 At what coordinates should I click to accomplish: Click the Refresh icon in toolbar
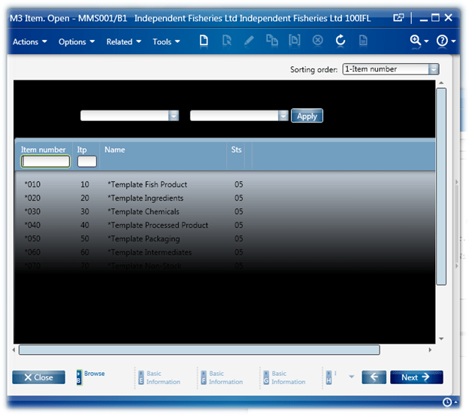coord(340,41)
